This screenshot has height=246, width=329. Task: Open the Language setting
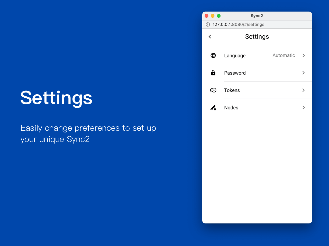click(x=235, y=56)
